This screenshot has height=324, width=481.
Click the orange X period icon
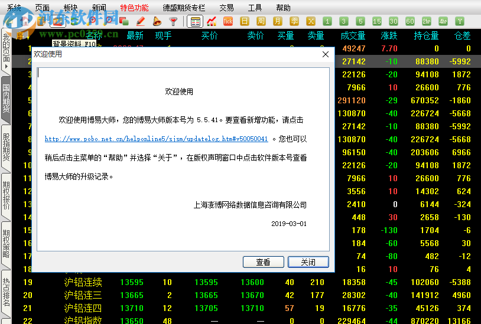coord(311,21)
